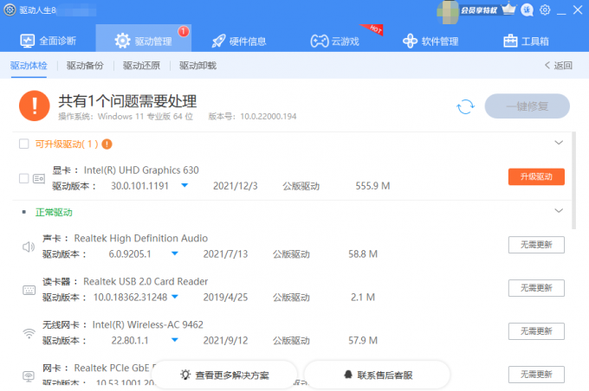This screenshot has height=391, width=589.
Task: Click the wireless Wi-Fi card icon
Action: [x=29, y=333]
